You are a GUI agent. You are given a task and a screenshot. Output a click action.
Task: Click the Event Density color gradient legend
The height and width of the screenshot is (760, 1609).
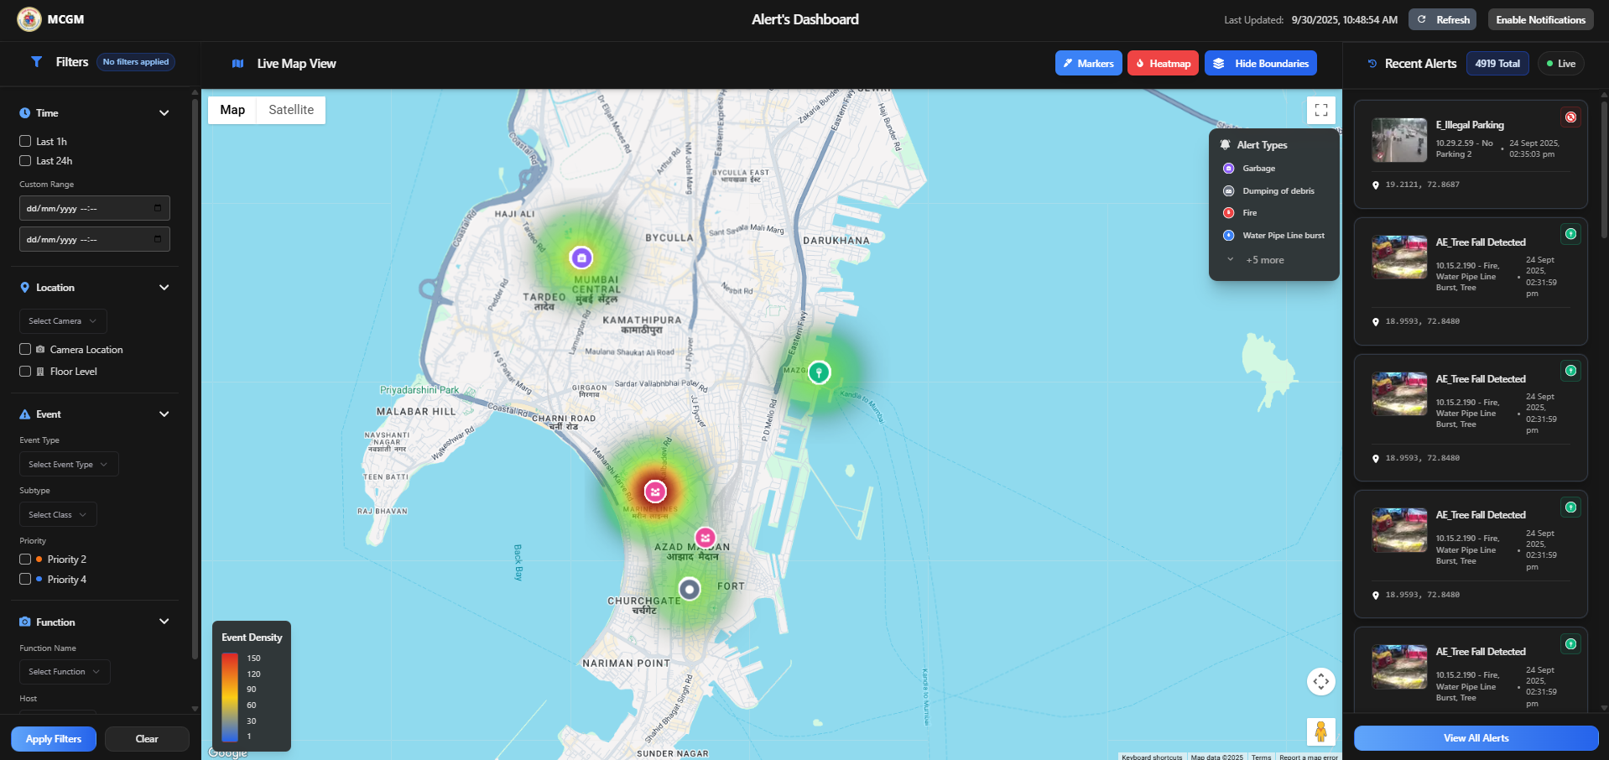(x=230, y=695)
